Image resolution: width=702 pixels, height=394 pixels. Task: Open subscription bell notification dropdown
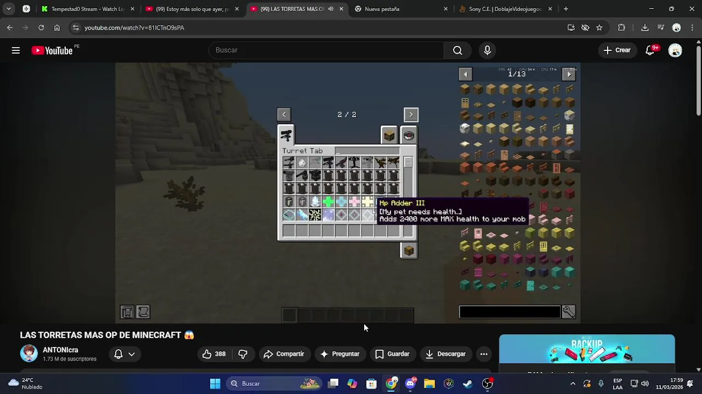(x=124, y=354)
